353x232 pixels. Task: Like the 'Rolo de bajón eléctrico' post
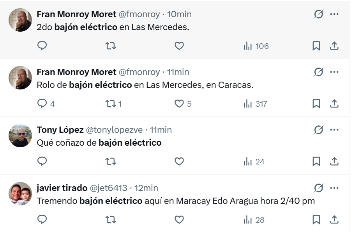179,104
